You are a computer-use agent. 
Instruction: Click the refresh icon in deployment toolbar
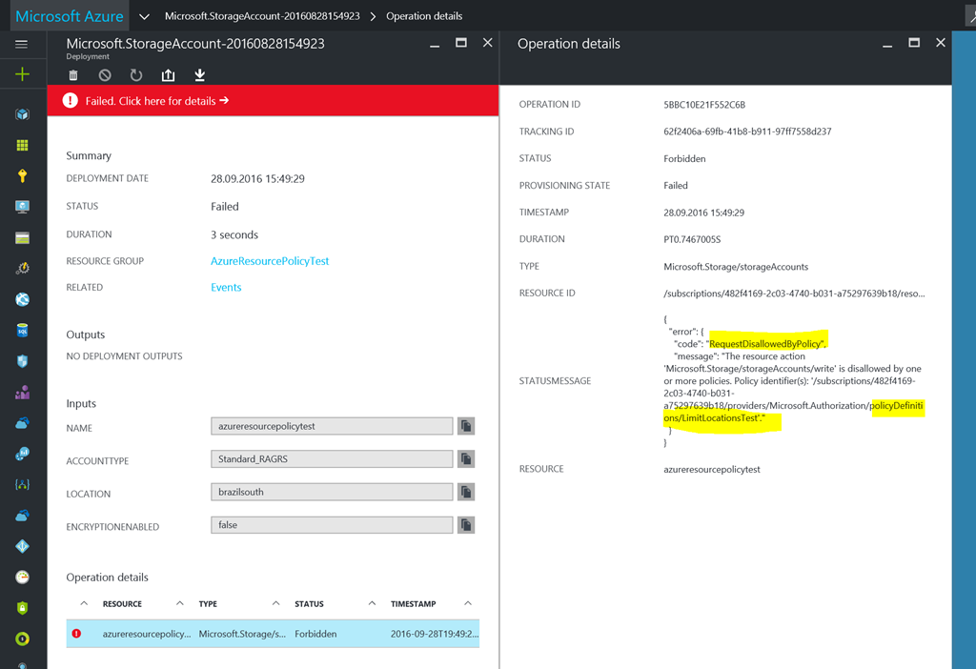[x=136, y=75]
